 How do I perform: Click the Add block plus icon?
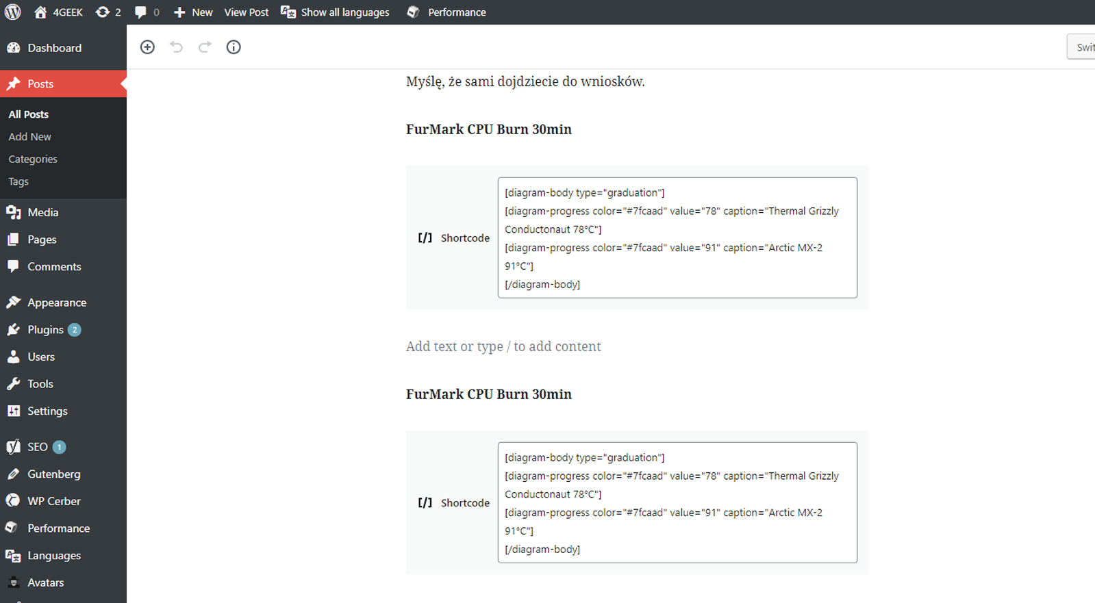click(147, 47)
